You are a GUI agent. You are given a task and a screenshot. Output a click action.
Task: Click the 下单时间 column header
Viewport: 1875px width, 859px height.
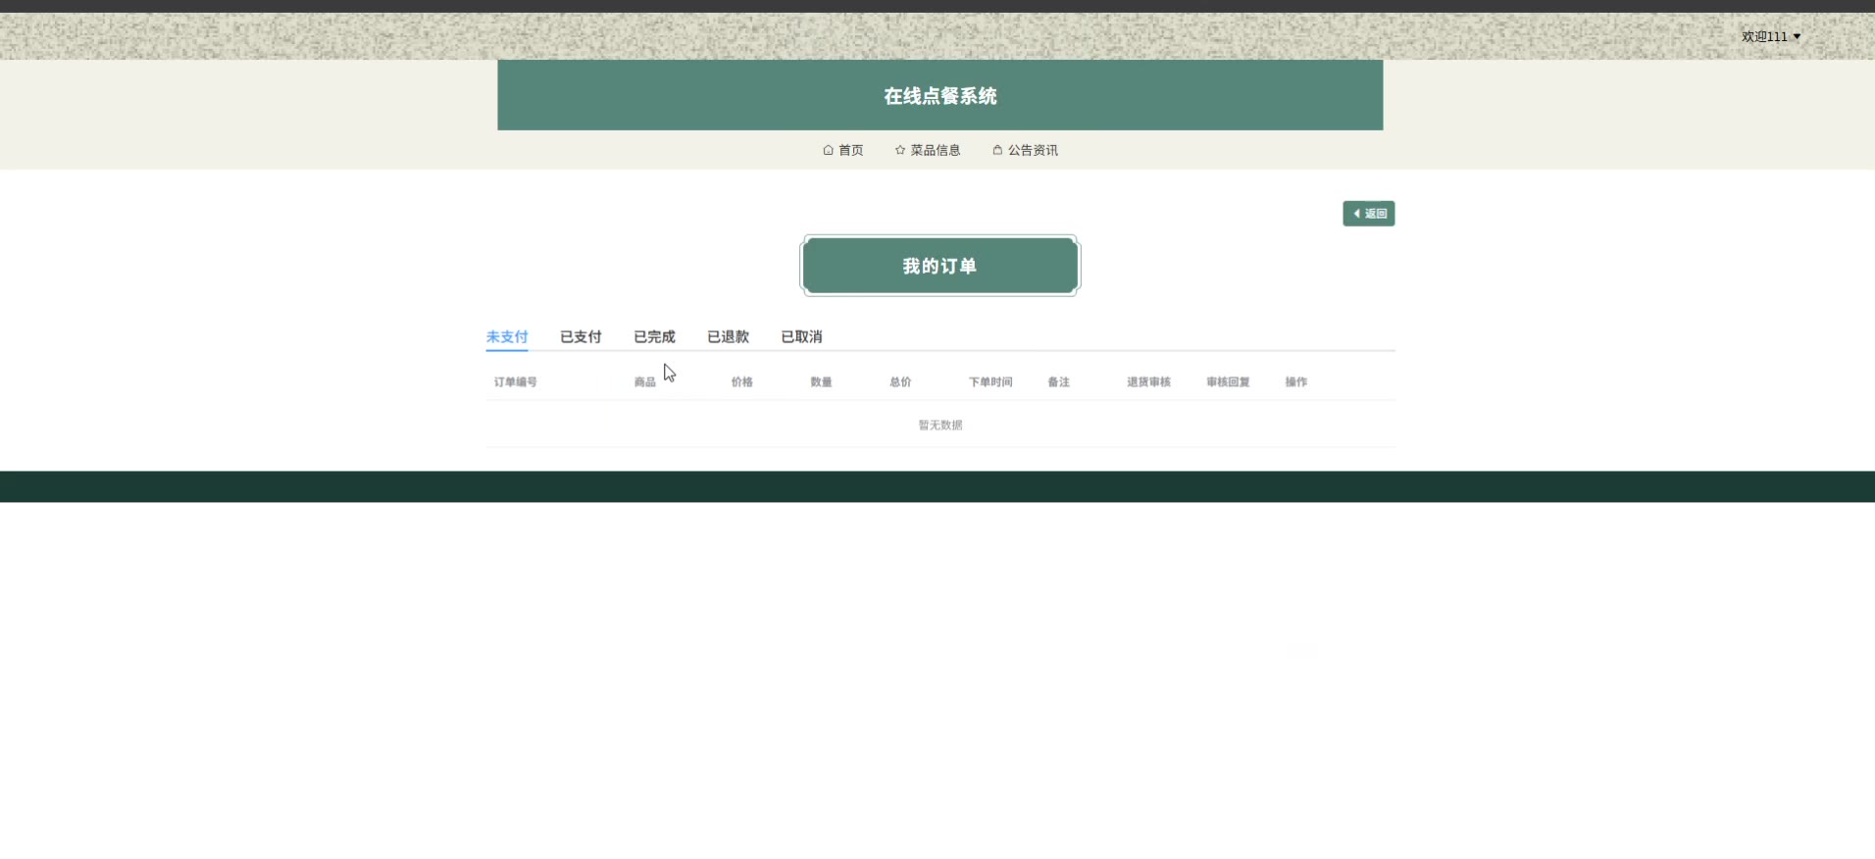(990, 382)
